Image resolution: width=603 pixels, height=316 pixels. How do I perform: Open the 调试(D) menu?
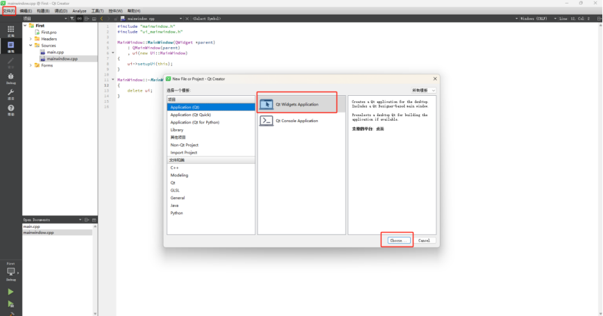coord(61,11)
